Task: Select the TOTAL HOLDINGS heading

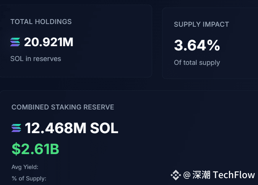Action: tap(41, 22)
